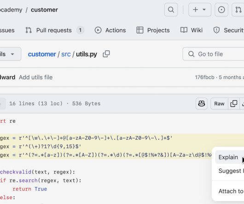Switch to the Pull requests tab
The width and height of the screenshot is (244, 204).
point(54,30)
